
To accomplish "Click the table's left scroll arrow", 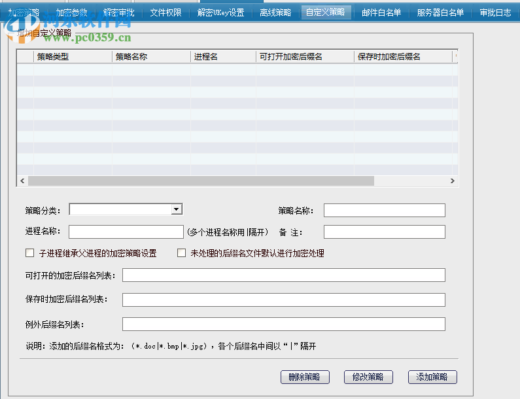I will [22, 181].
